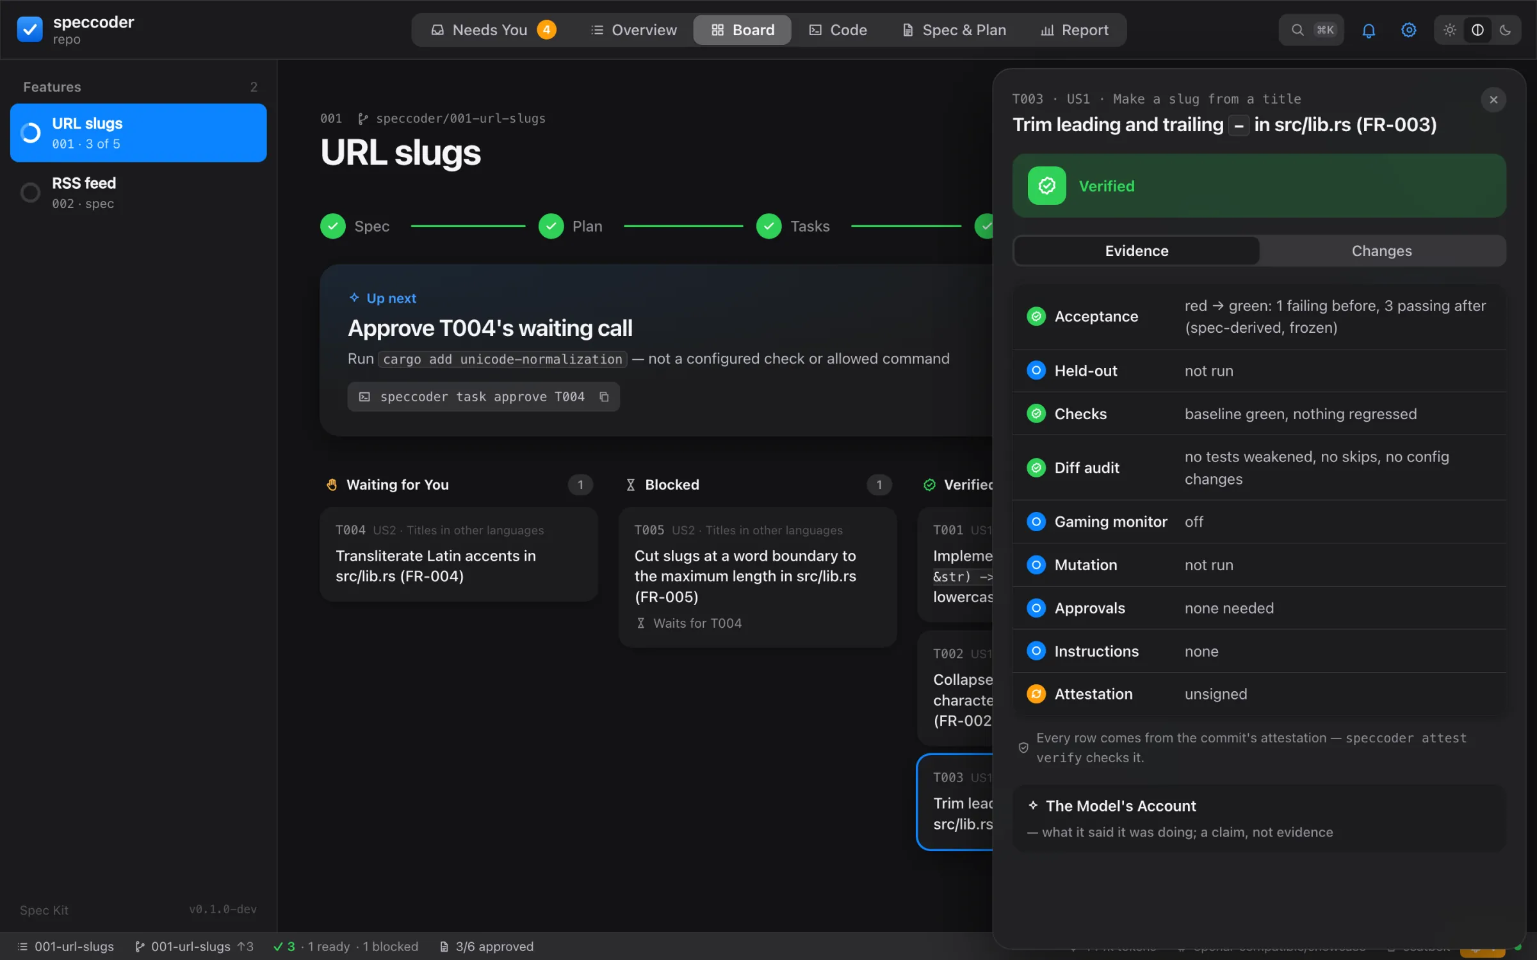Screen dimensions: 1537x960
Task: Close the T003 detail panel
Action: click(1493, 100)
